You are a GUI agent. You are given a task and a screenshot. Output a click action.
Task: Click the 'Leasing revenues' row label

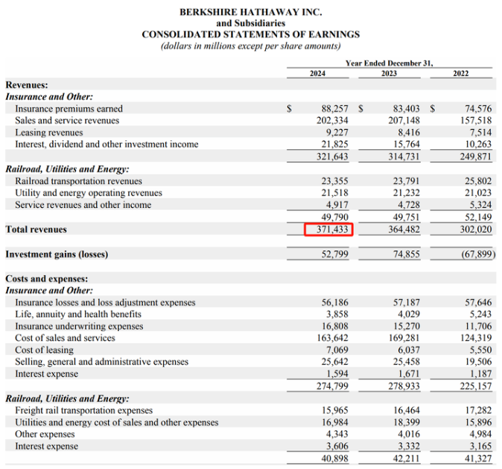coord(49,133)
